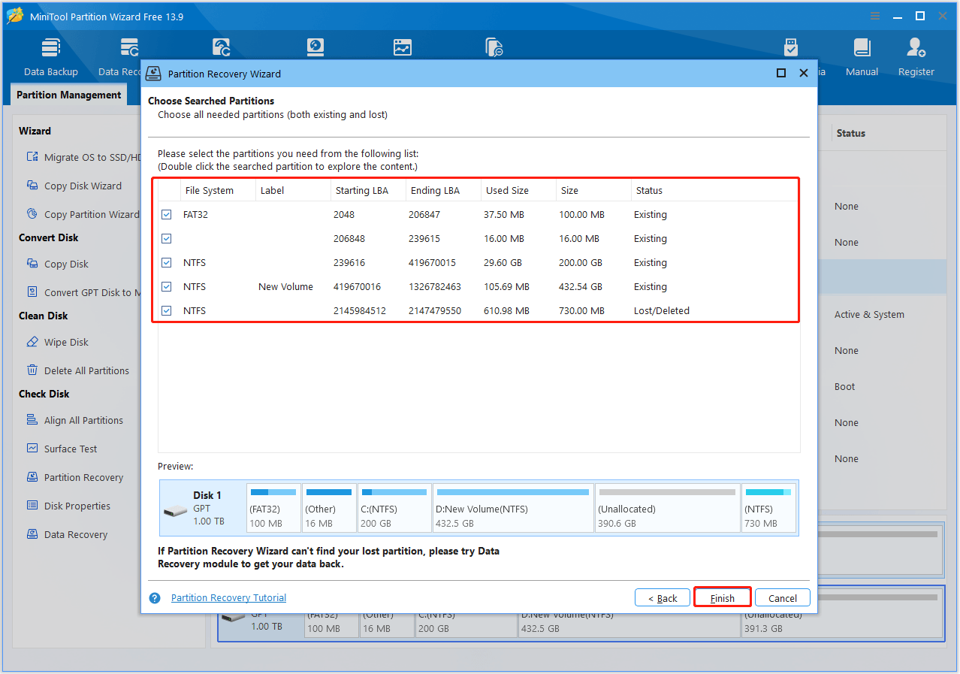Sort by Starting LBA column header
Image resolution: width=960 pixels, height=674 pixels.
pyautogui.click(x=368, y=191)
